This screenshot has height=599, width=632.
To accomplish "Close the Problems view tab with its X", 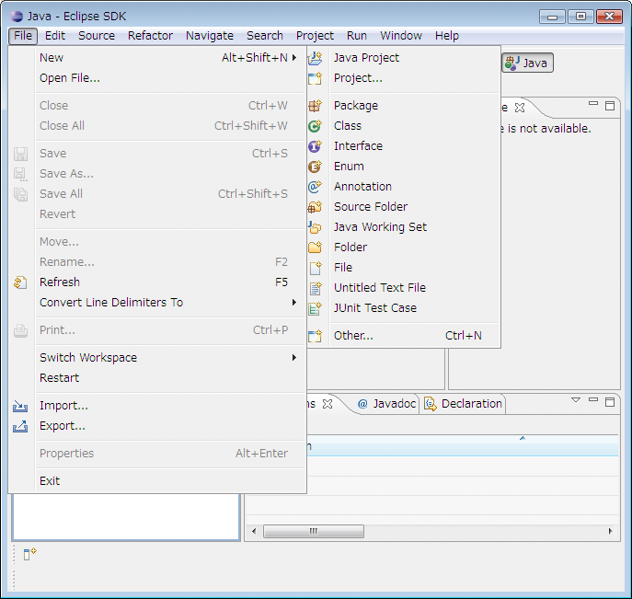I will 327,404.
